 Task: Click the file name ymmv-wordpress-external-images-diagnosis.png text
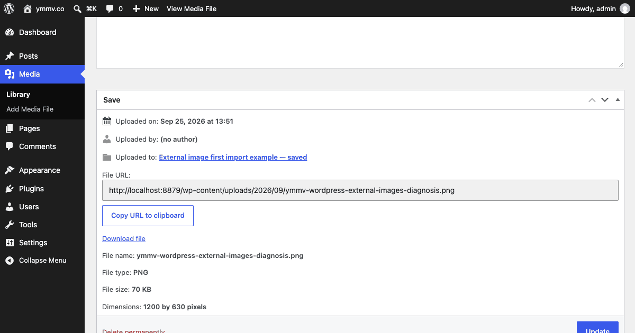[x=220, y=255]
